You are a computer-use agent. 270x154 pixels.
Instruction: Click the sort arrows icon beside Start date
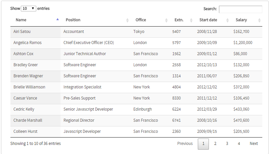[x=227, y=20]
